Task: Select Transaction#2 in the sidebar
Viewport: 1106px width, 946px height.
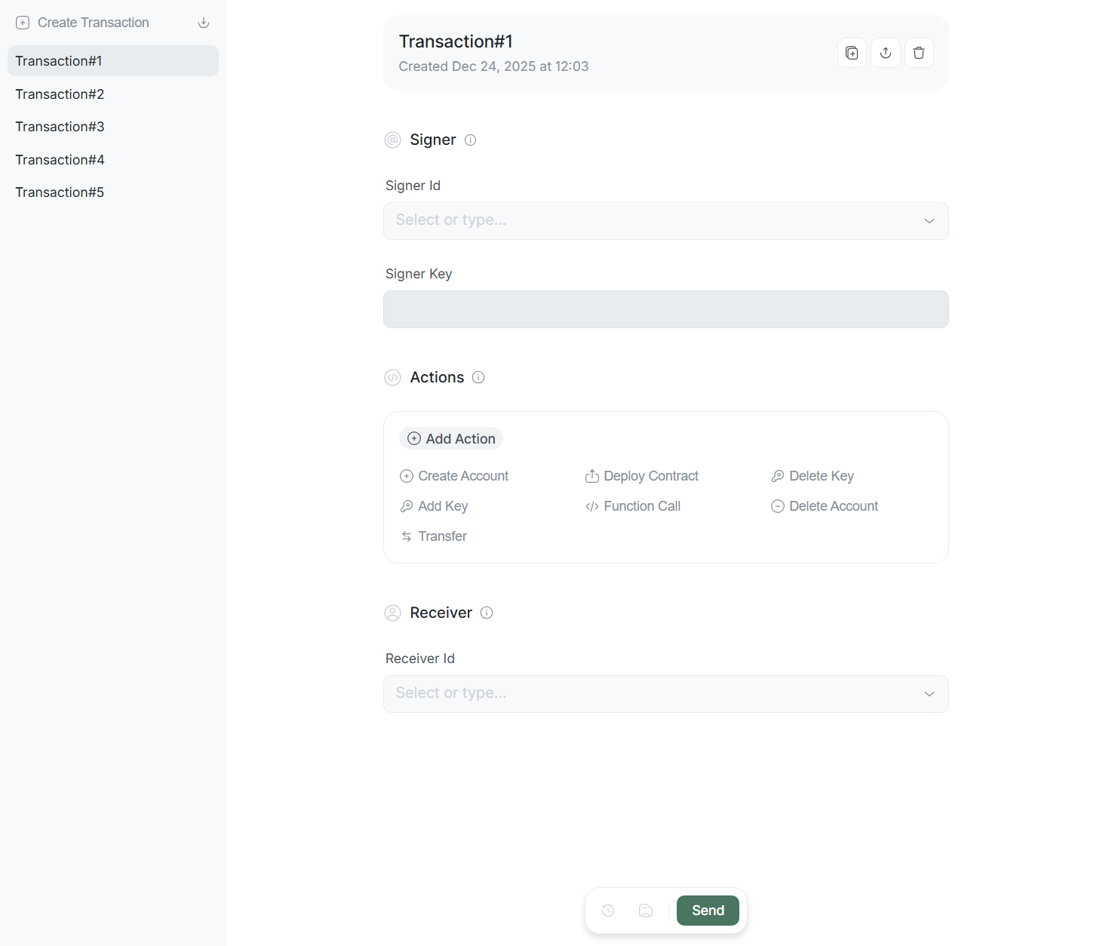Action: (60, 94)
